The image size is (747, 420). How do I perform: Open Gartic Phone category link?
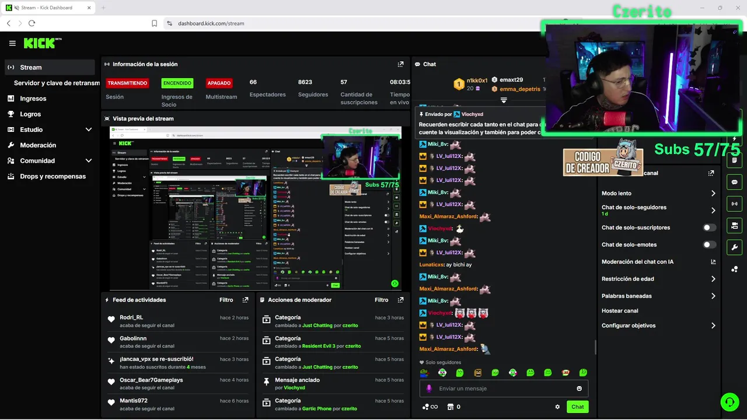[x=317, y=409]
